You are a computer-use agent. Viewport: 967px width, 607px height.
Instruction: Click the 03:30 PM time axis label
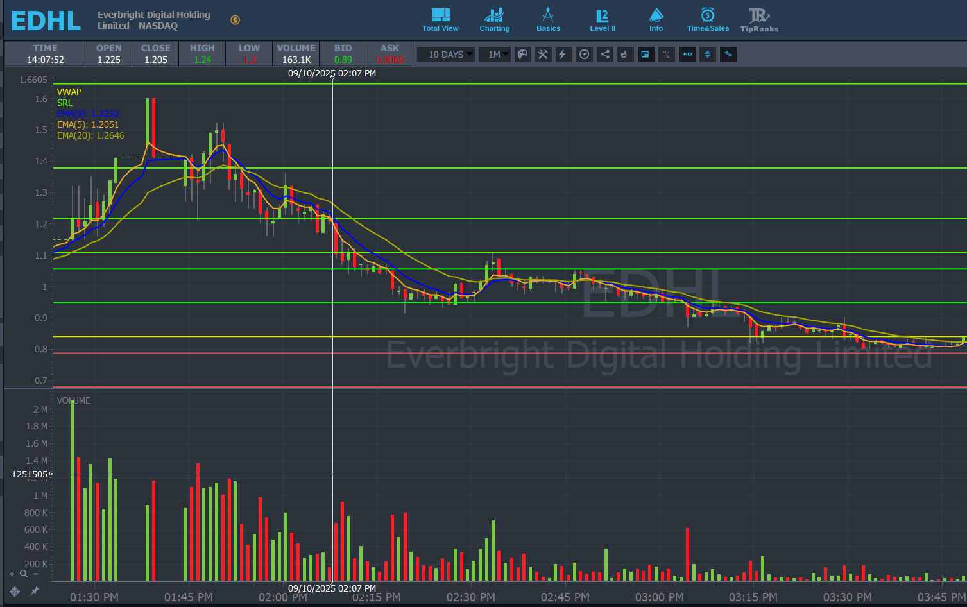click(848, 597)
